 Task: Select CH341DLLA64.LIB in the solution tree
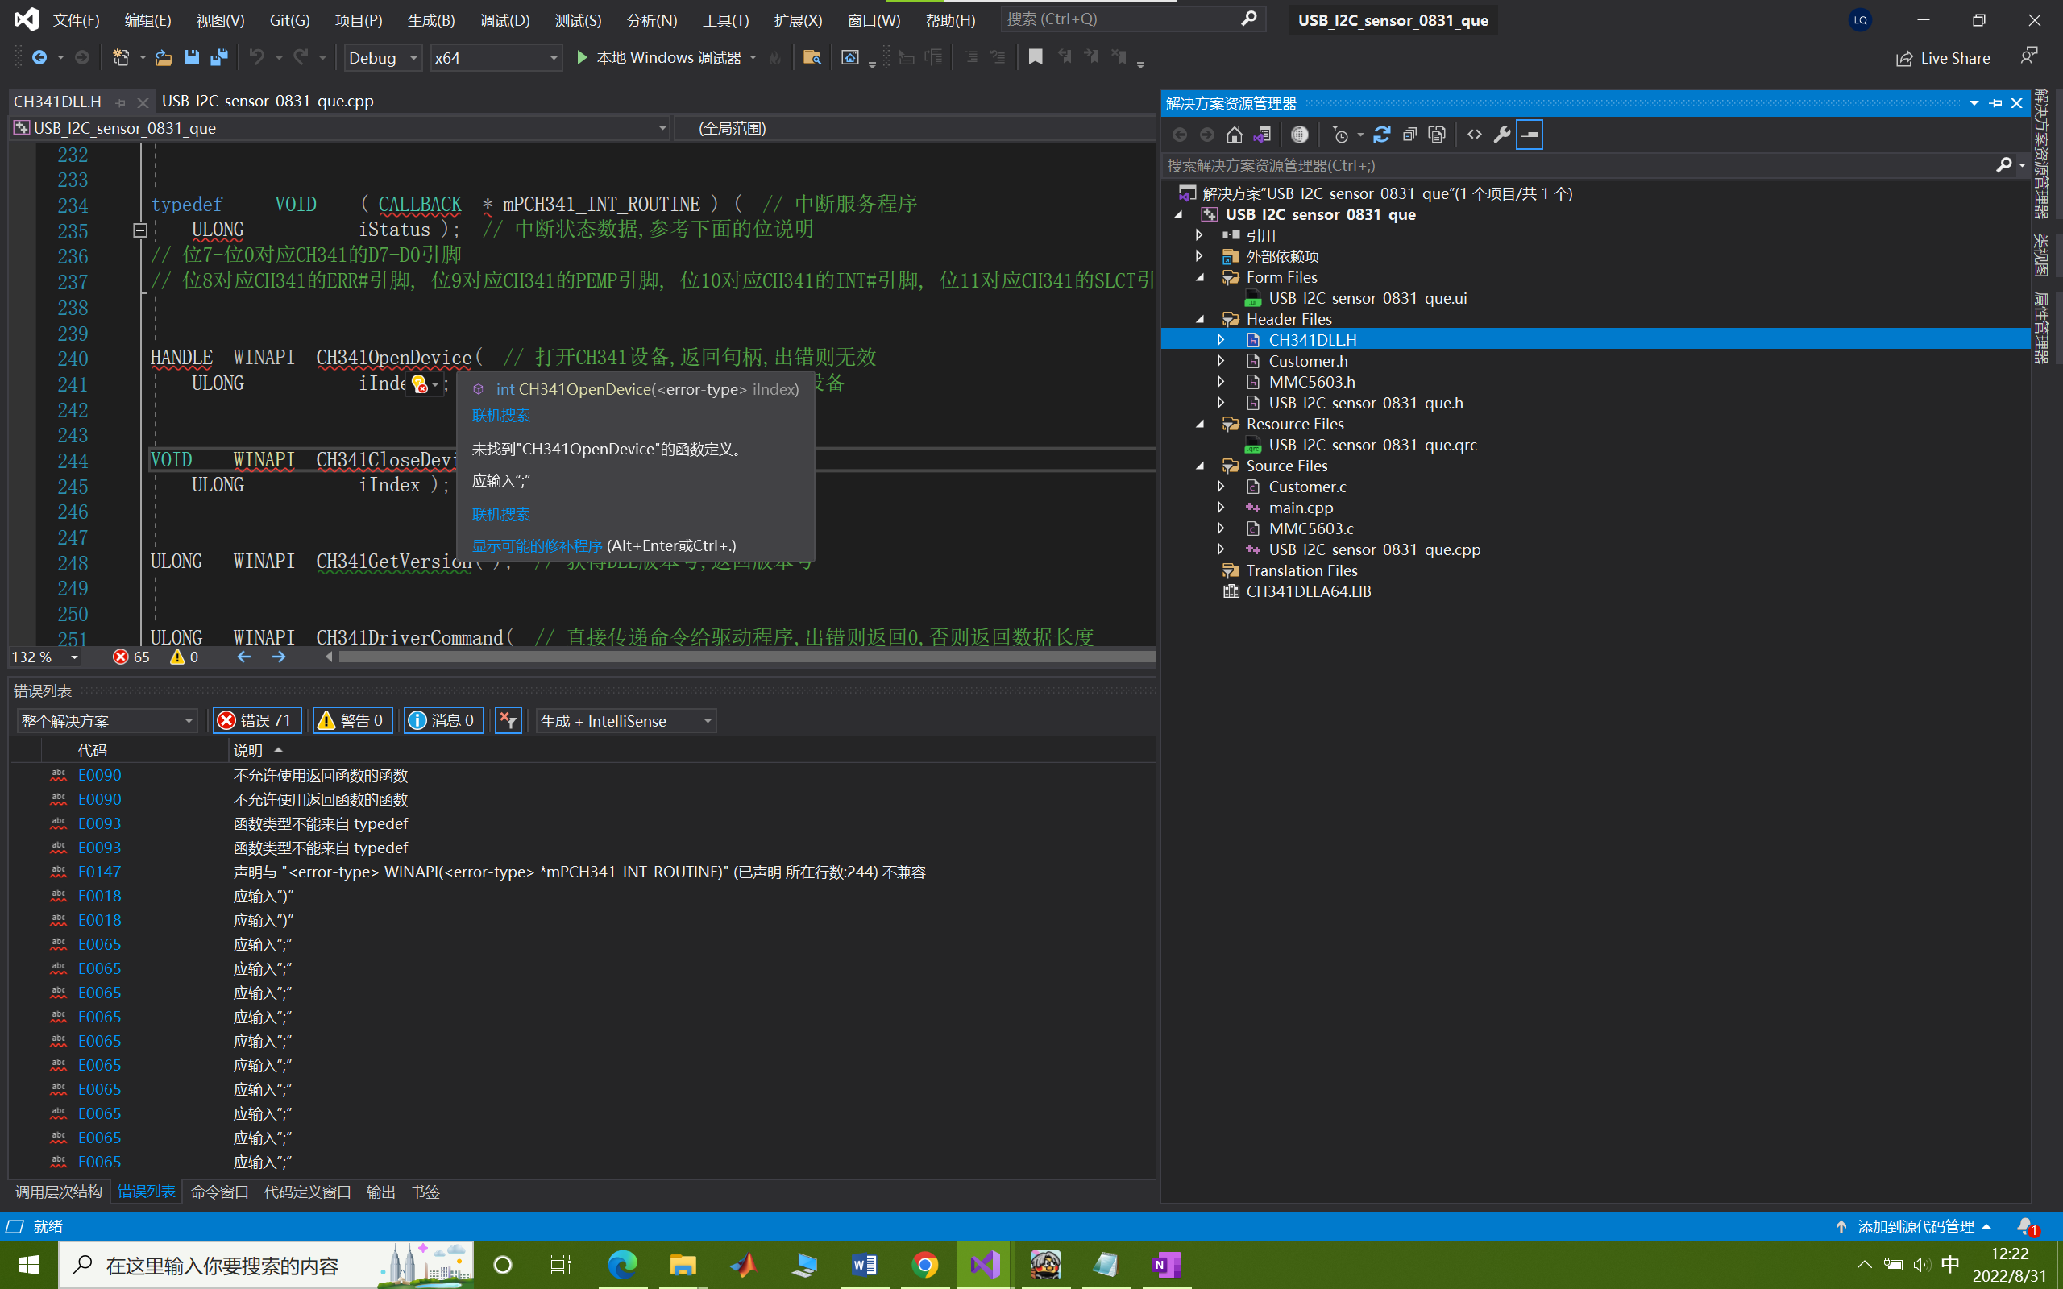point(1308,591)
